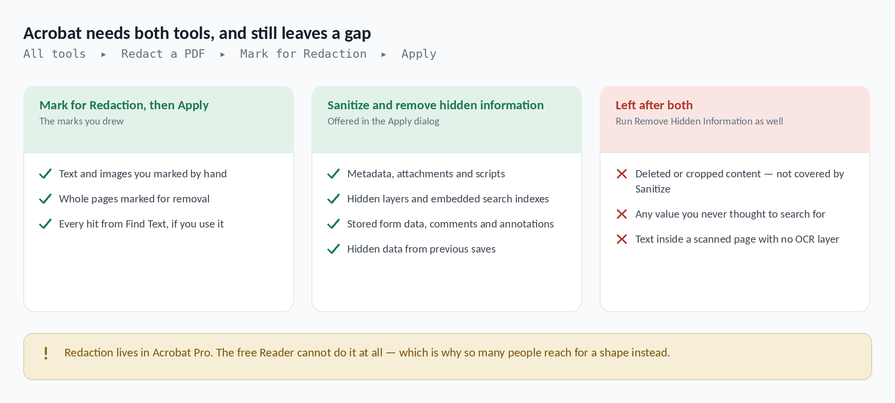Image resolution: width=895 pixels, height=403 pixels.
Task: Click the exclamation icon in the warning banner
Action: click(46, 353)
